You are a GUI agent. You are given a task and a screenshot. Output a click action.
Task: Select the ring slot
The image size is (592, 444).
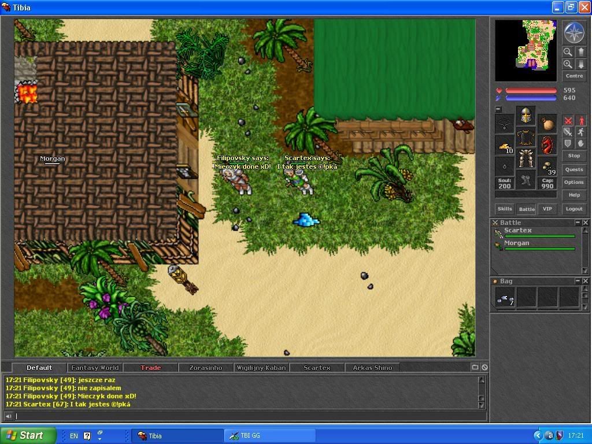[x=504, y=166]
